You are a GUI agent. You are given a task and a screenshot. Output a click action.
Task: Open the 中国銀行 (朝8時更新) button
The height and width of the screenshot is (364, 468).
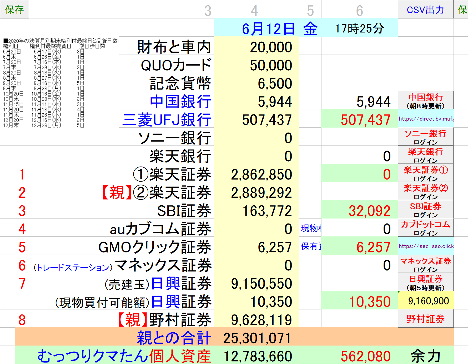425,100
